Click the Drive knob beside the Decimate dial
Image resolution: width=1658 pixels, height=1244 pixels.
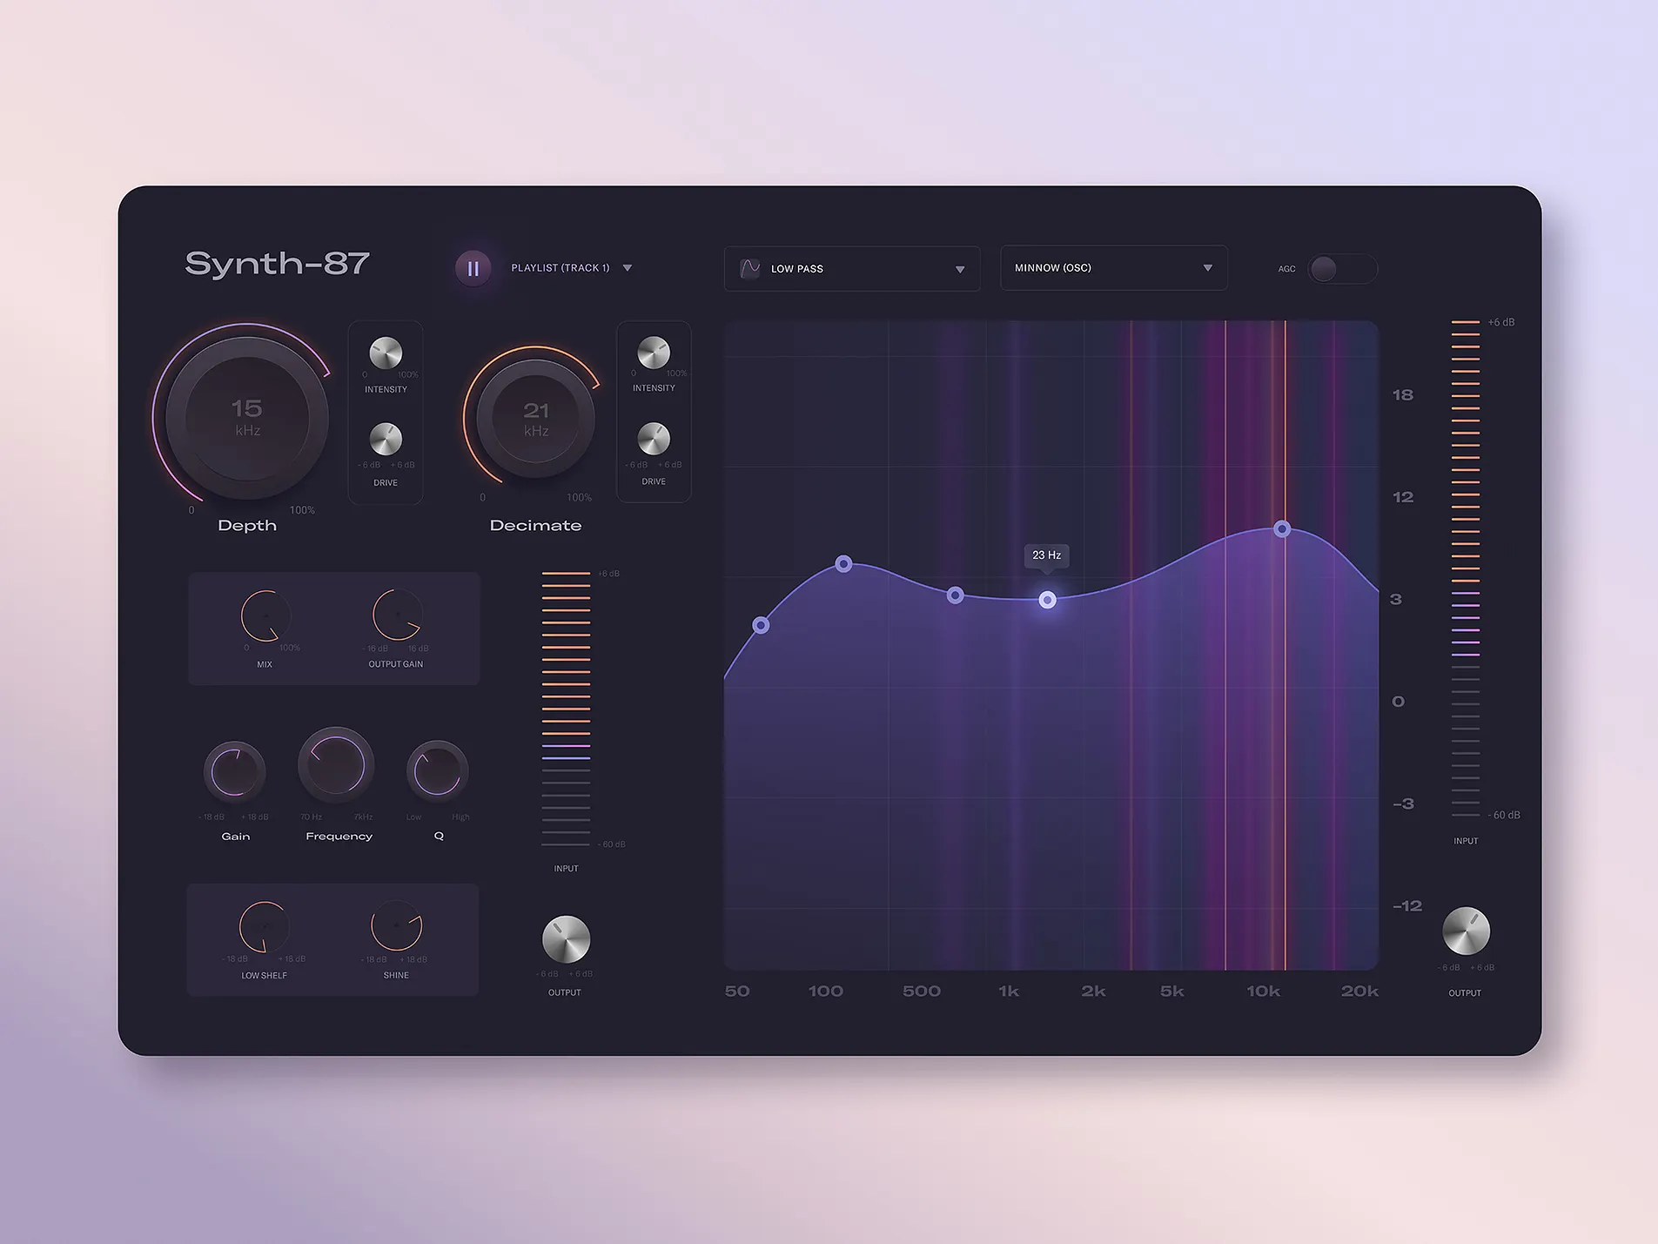[654, 439]
